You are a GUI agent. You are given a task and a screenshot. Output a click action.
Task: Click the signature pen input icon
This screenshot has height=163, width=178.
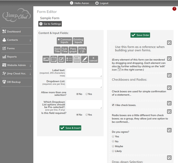coord(85,60)
